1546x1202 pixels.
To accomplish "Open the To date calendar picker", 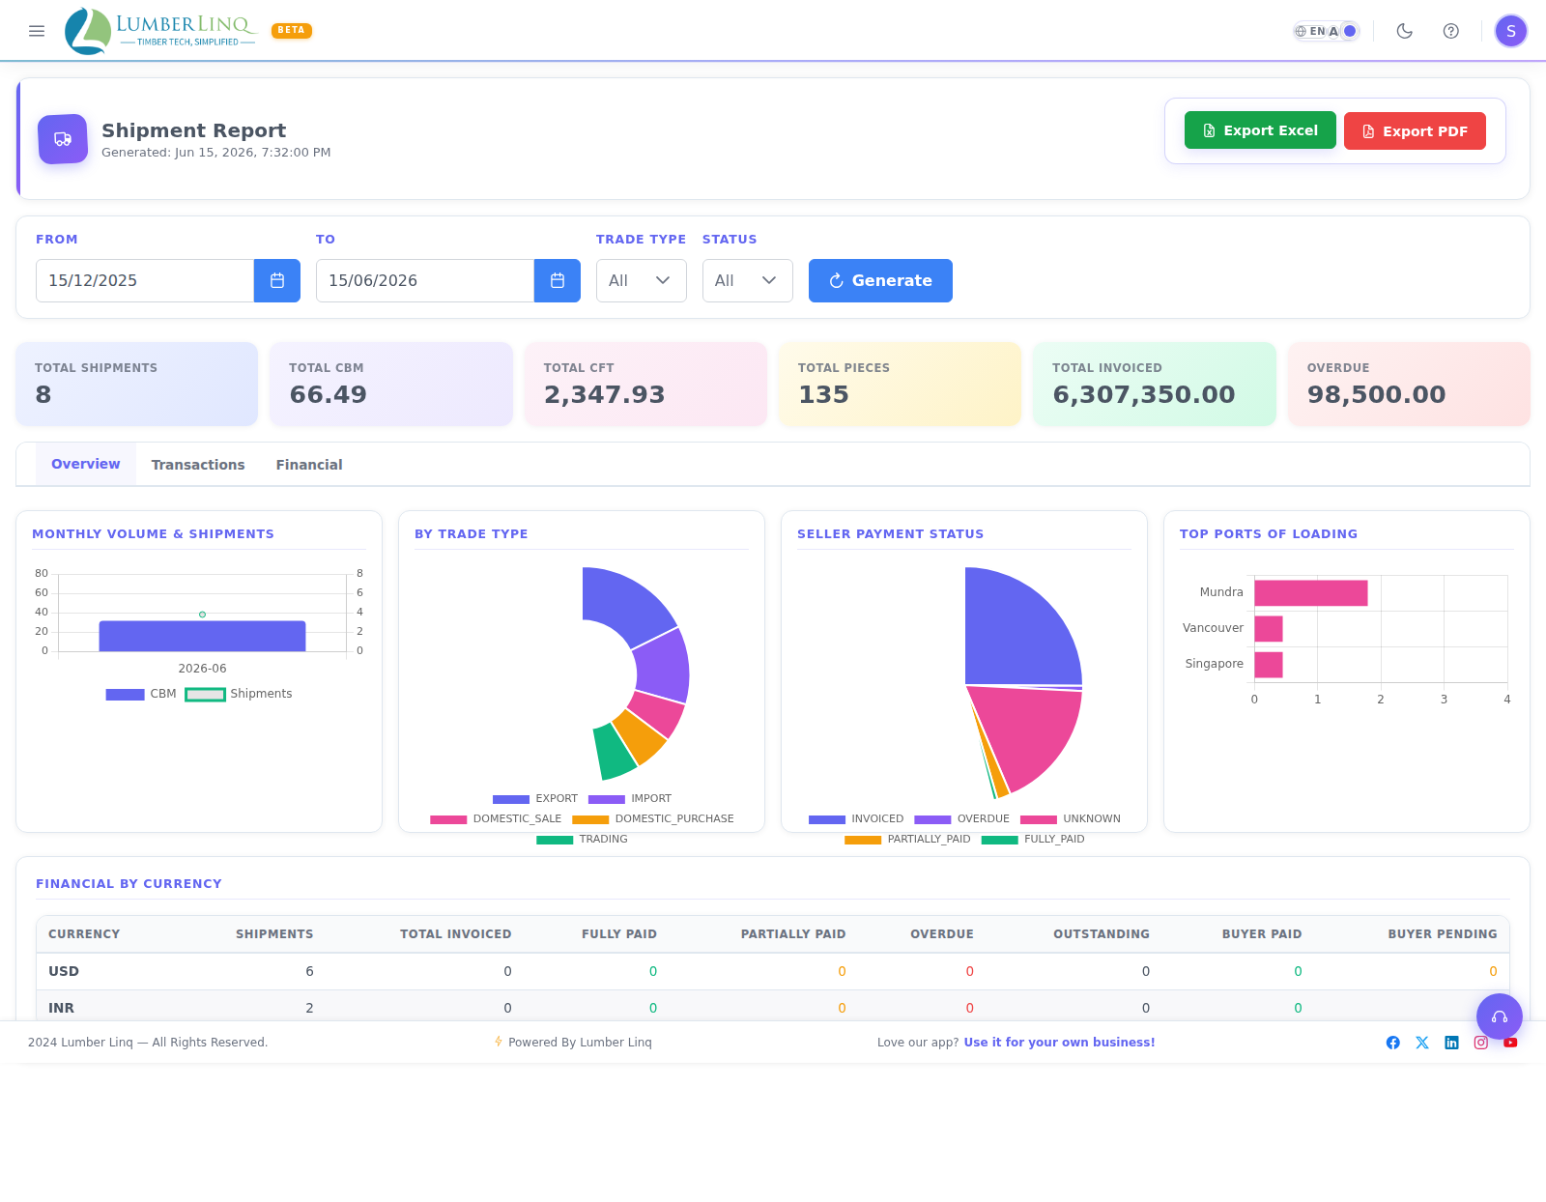I will coord(558,280).
